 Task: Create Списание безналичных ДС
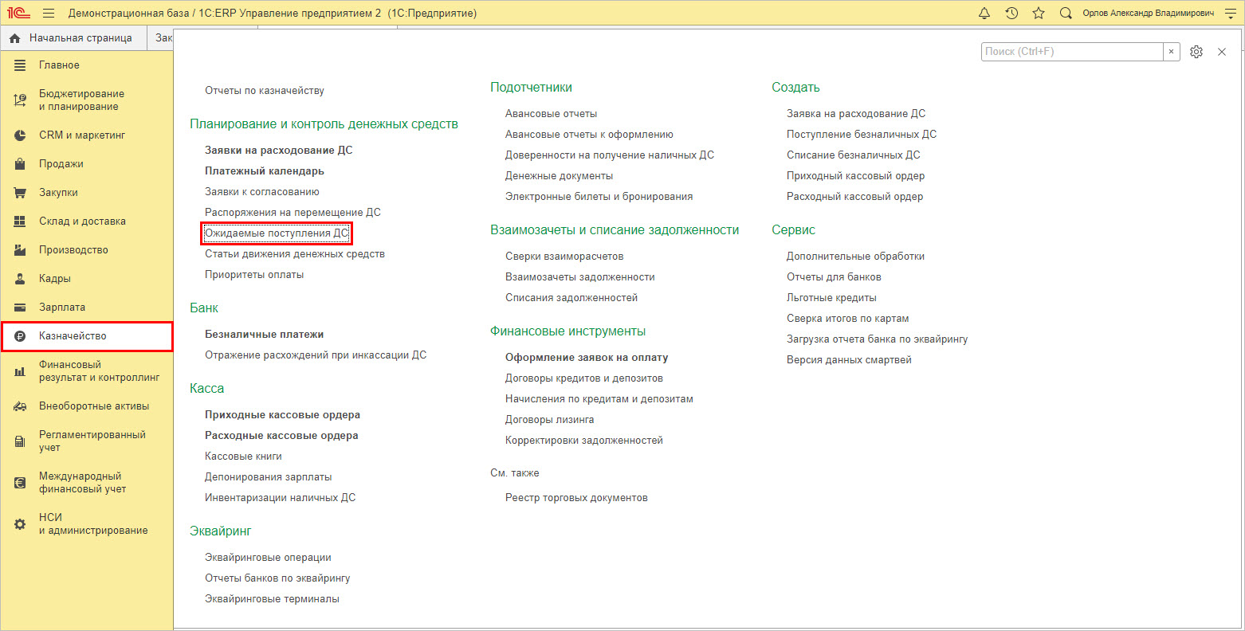coord(854,155)
